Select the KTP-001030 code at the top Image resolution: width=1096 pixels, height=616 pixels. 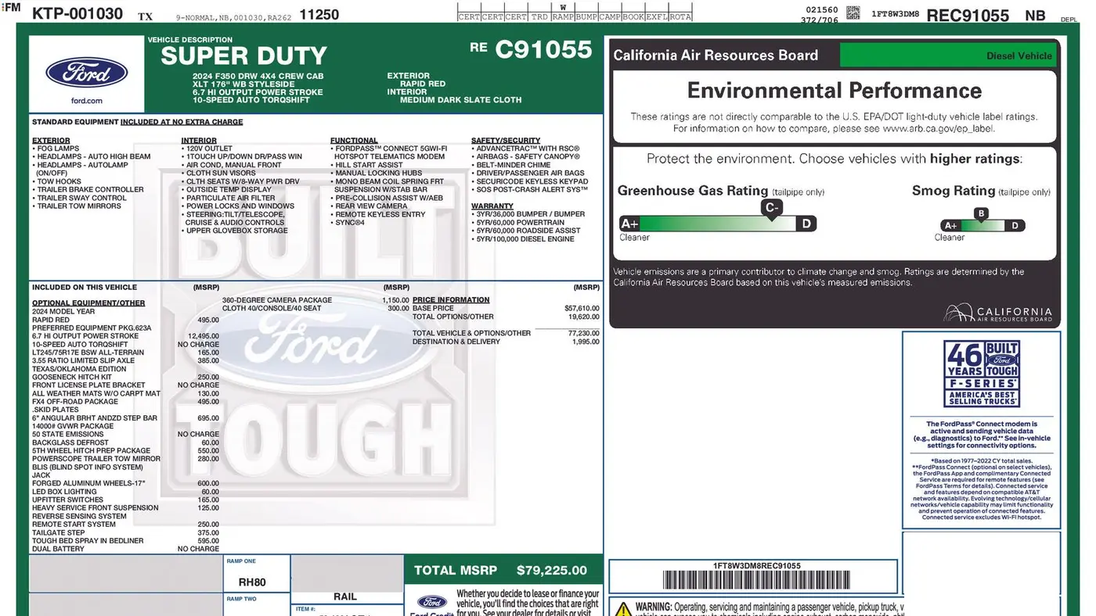tap(78, 14)
